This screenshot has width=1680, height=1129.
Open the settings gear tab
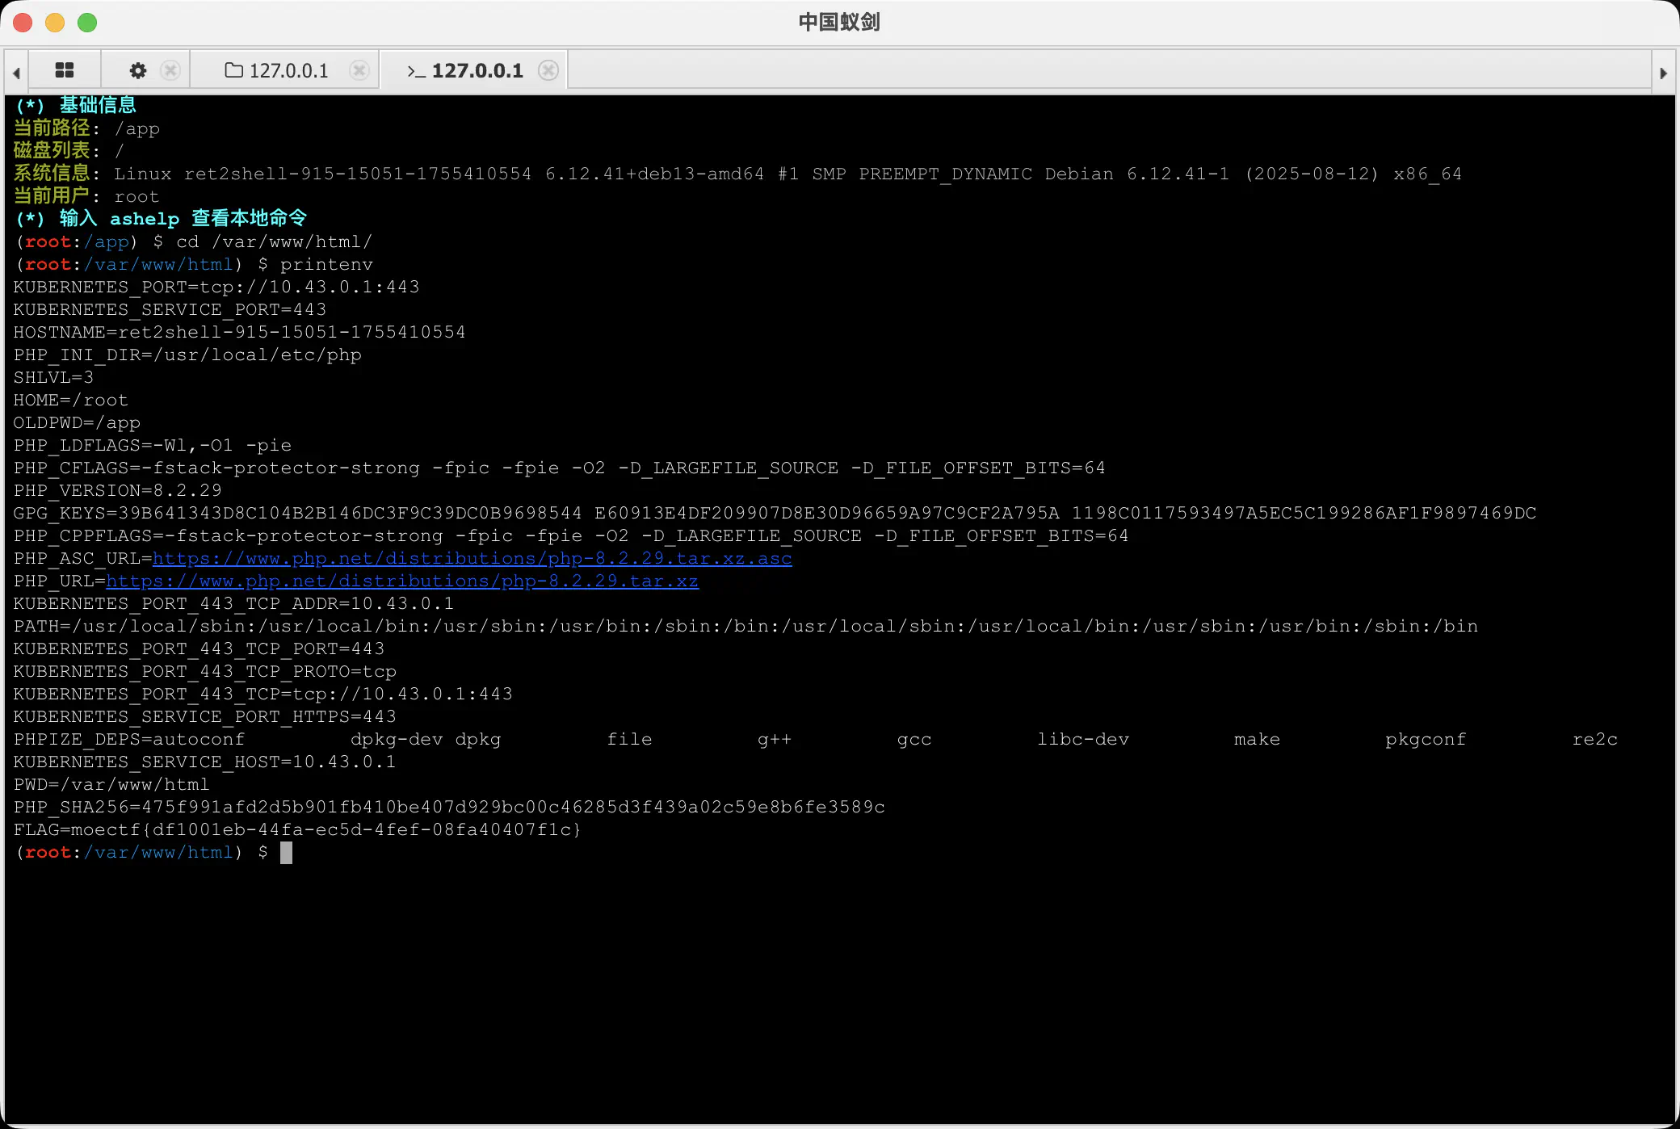pyautogui.click(x=138, y=70)
